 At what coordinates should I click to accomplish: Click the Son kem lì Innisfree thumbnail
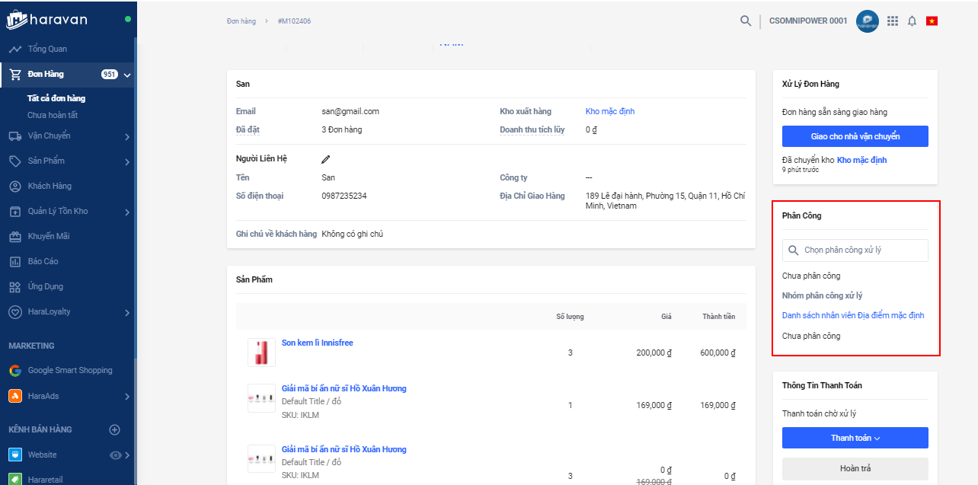(x=261, y=352)
